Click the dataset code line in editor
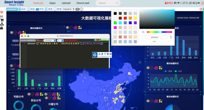204x110 pixels. click(x=65, y=43)
